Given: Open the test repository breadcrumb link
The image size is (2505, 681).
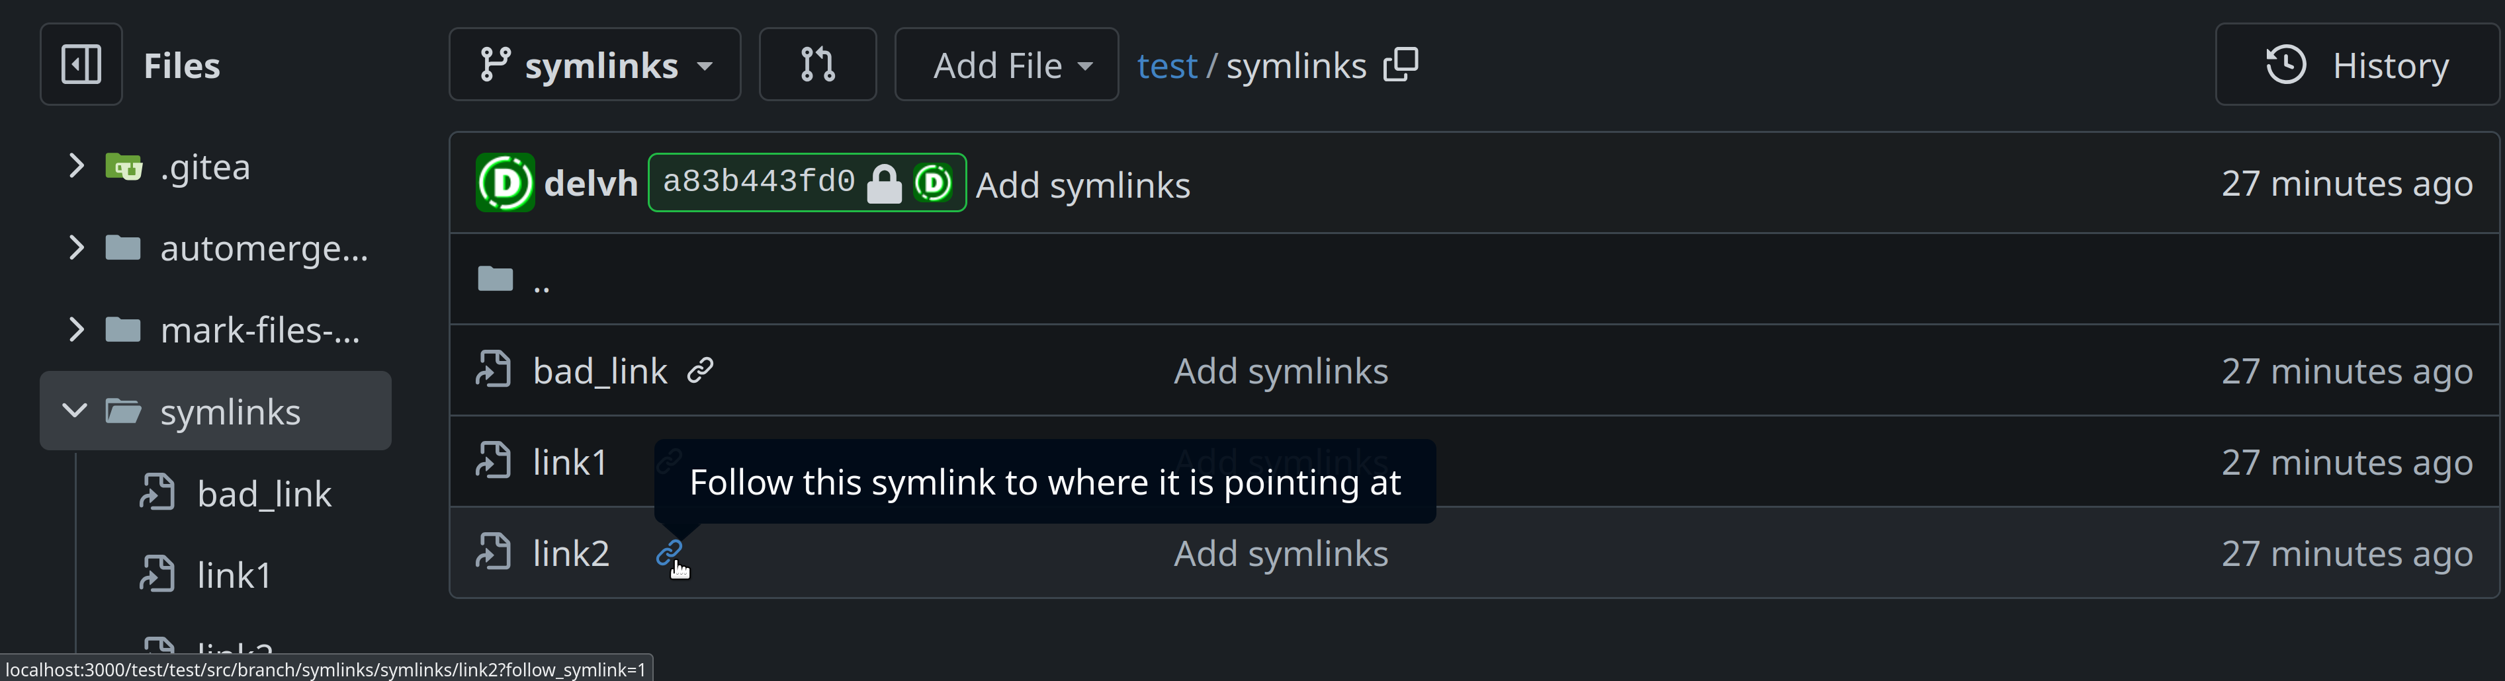Looking at the screenshot, I should (x=1167, y=64).
